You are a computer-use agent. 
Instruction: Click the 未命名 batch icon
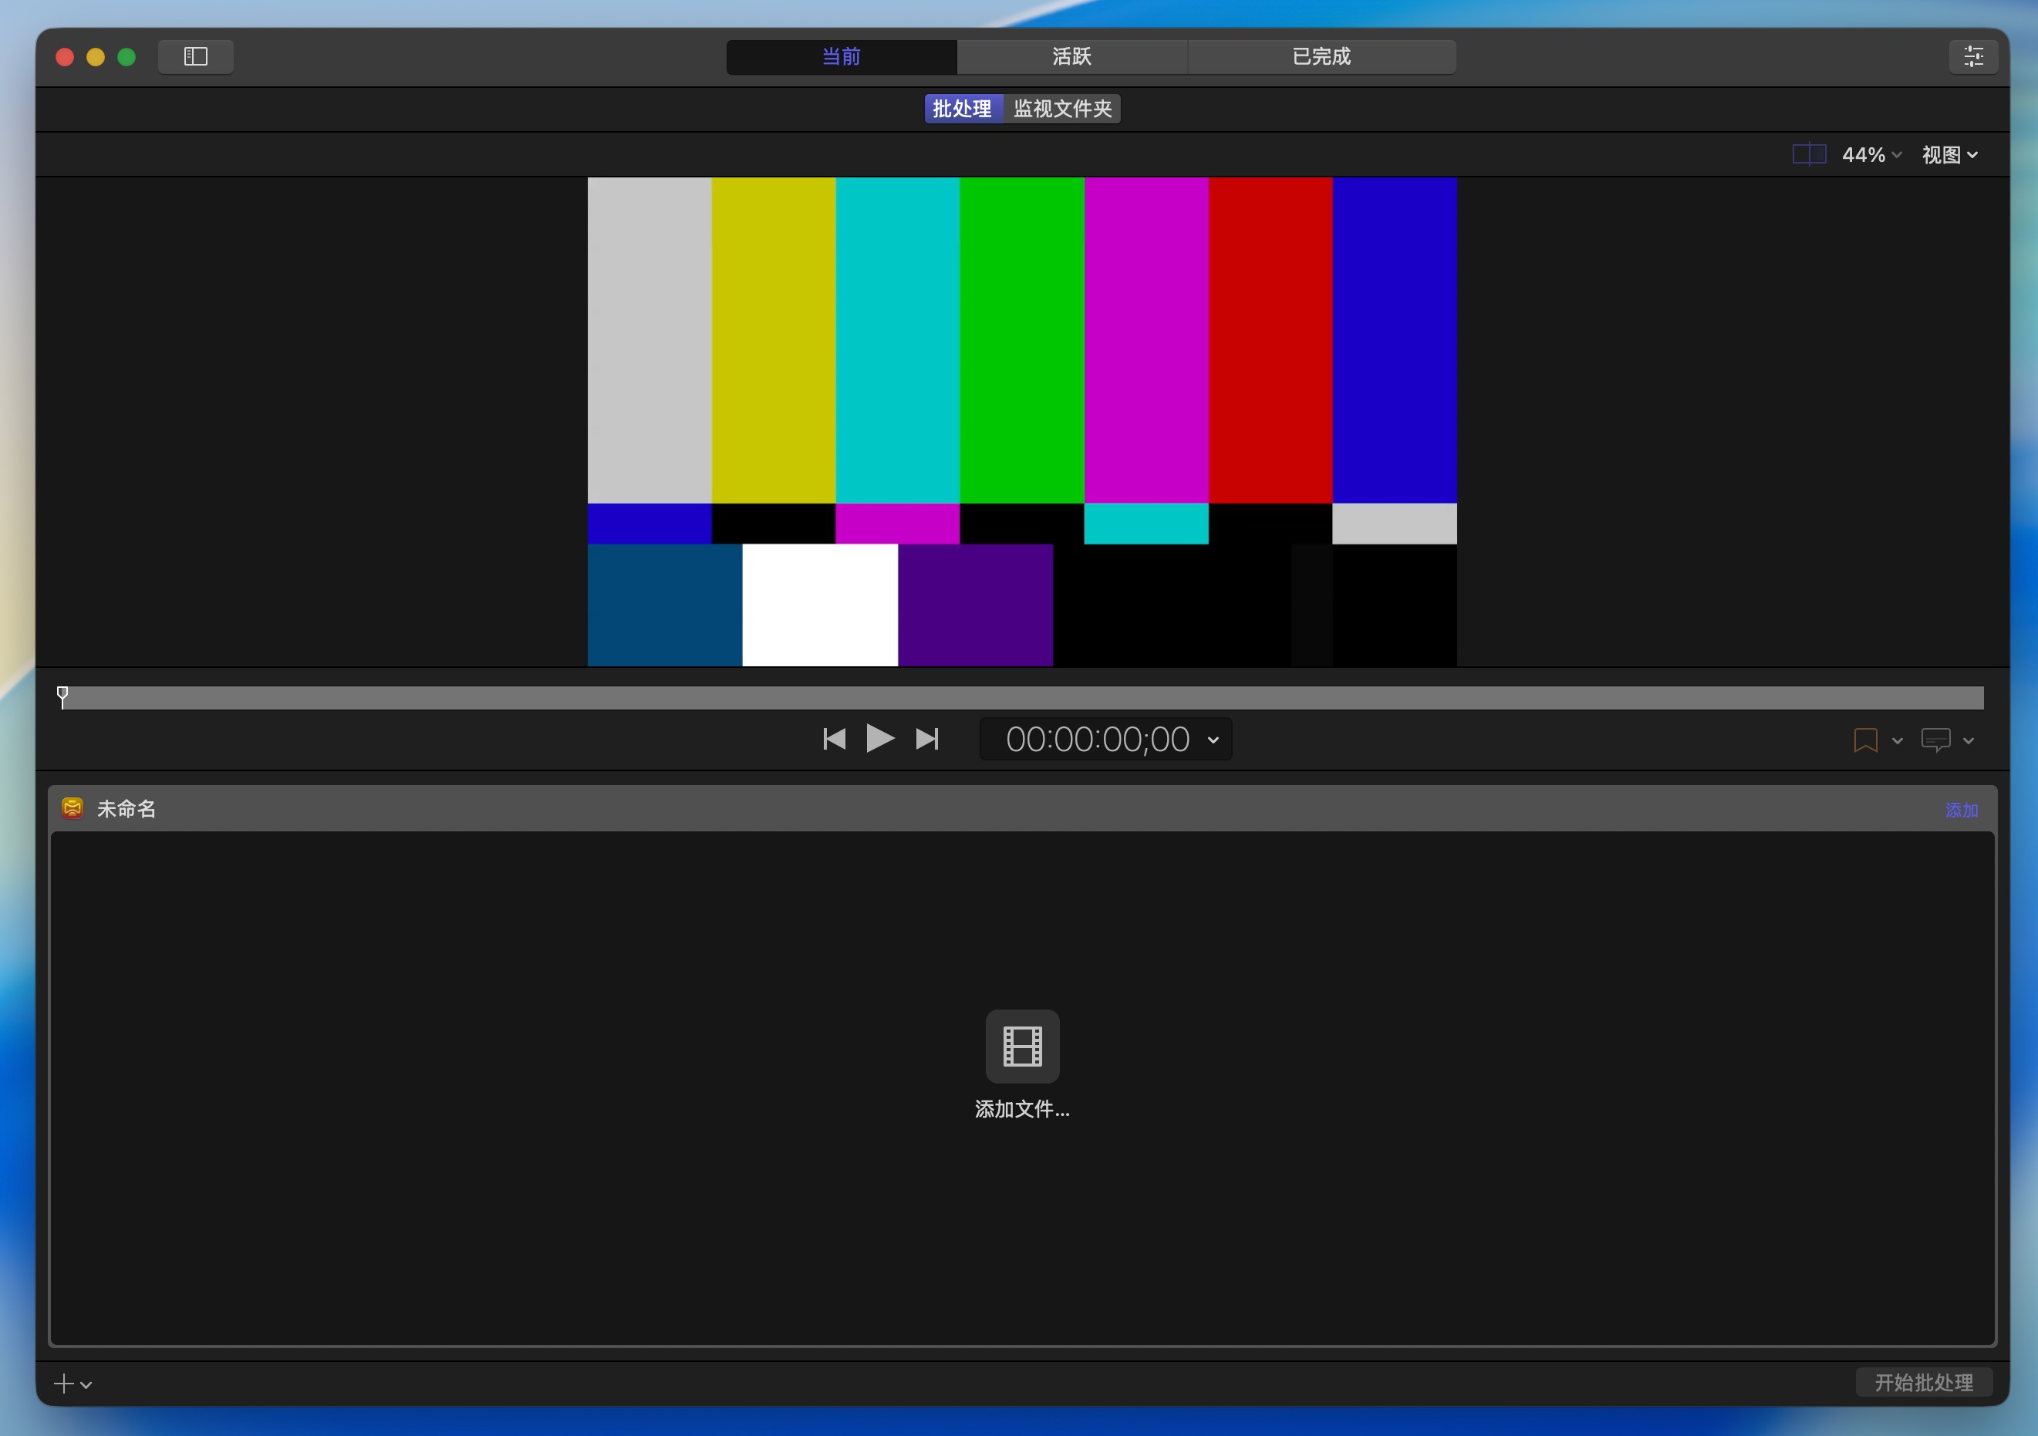72,808
